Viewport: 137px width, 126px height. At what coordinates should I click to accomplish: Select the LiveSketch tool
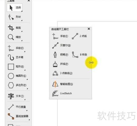tap(62, 93)
